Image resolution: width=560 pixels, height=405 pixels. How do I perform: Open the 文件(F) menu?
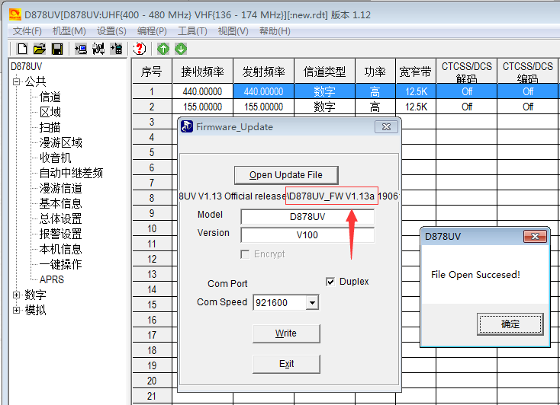pyautogui.click(x=27, y=30)
